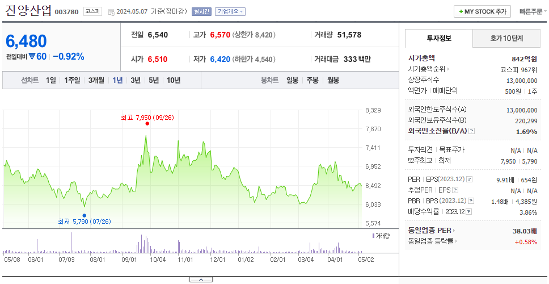The image size is (549, 284).
Task: Click the 하한가 4,540 text
Action: click(254, 59)
